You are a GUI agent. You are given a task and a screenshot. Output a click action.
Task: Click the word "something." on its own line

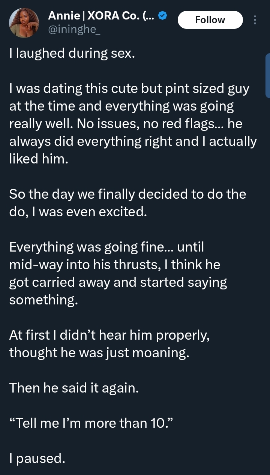[43, 300]
